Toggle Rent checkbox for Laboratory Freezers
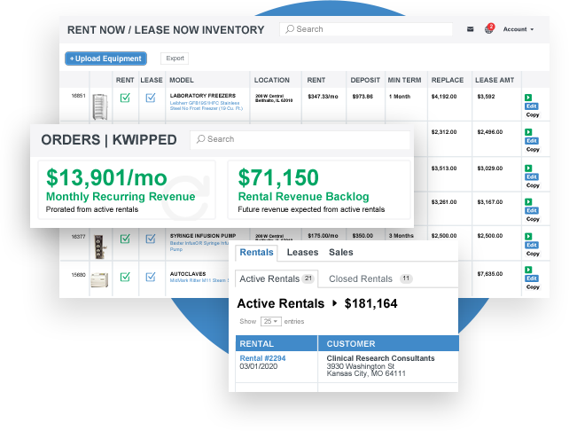Viewport: 569px width, 431px height. (125, 98)
